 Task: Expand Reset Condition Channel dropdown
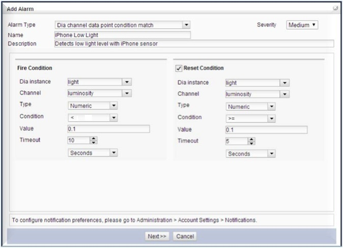coord(284,94)
